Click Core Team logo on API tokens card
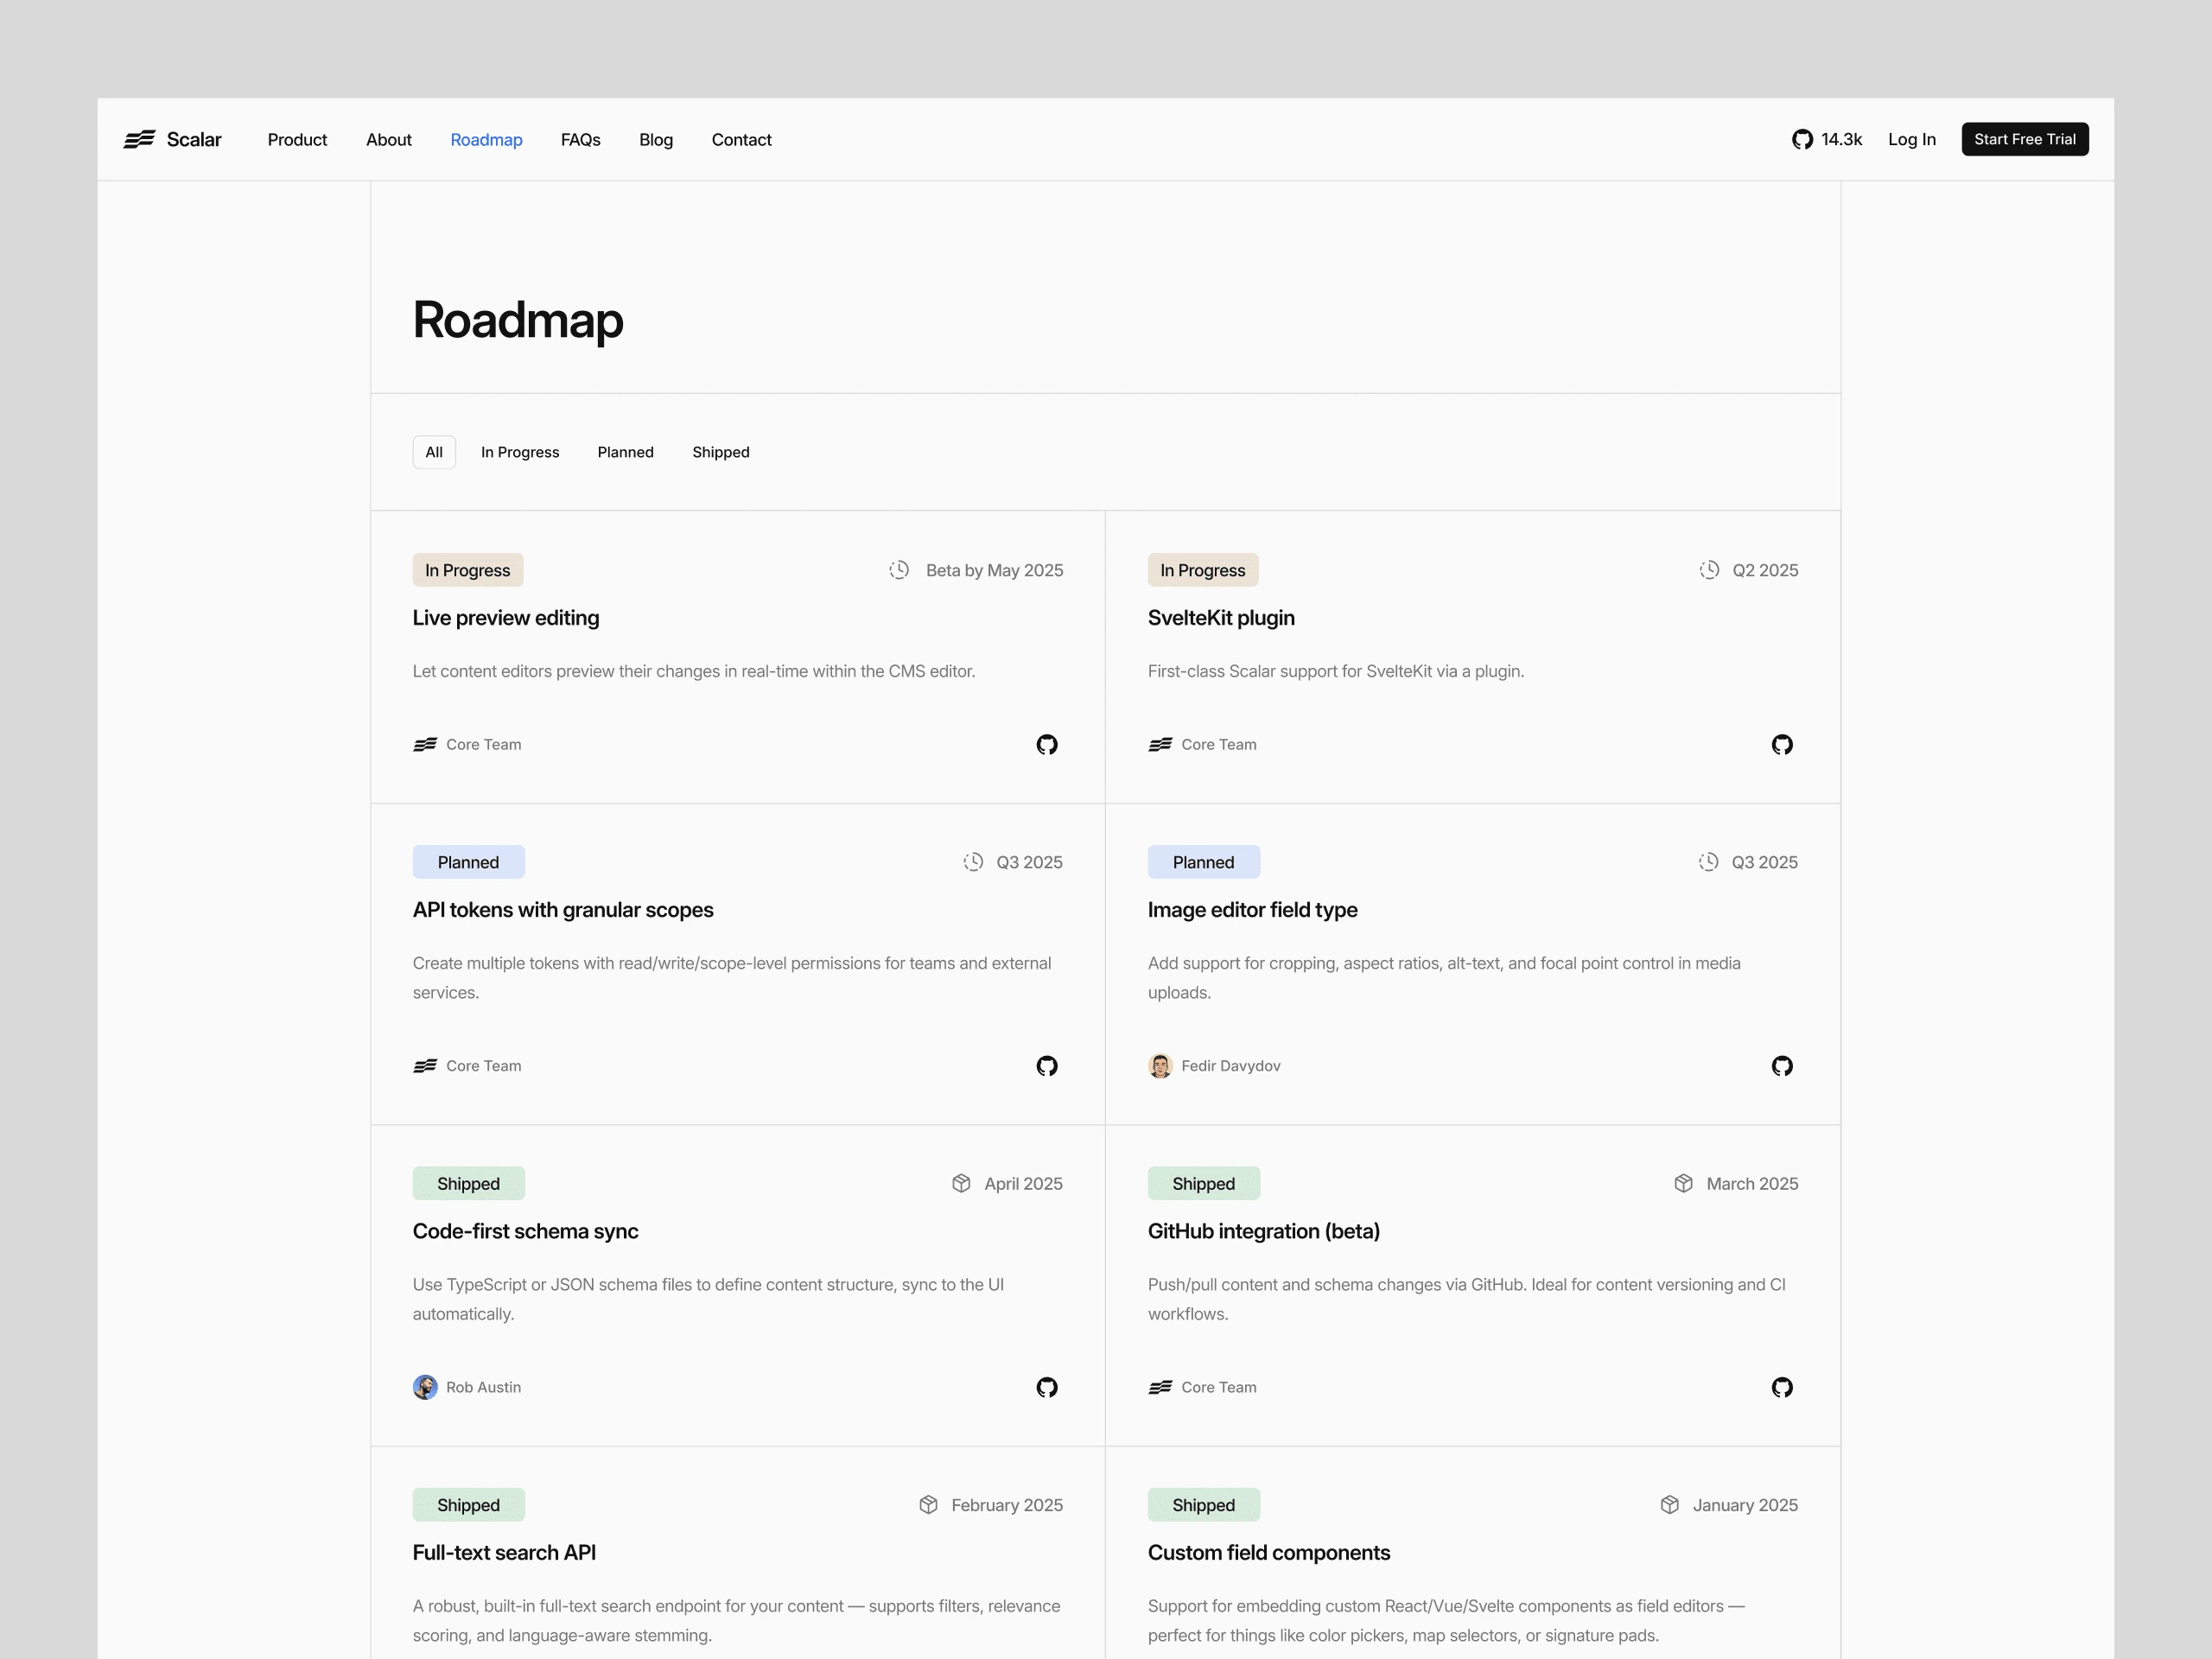Screen dimensions: 2212x1659 click(425, 1065)
